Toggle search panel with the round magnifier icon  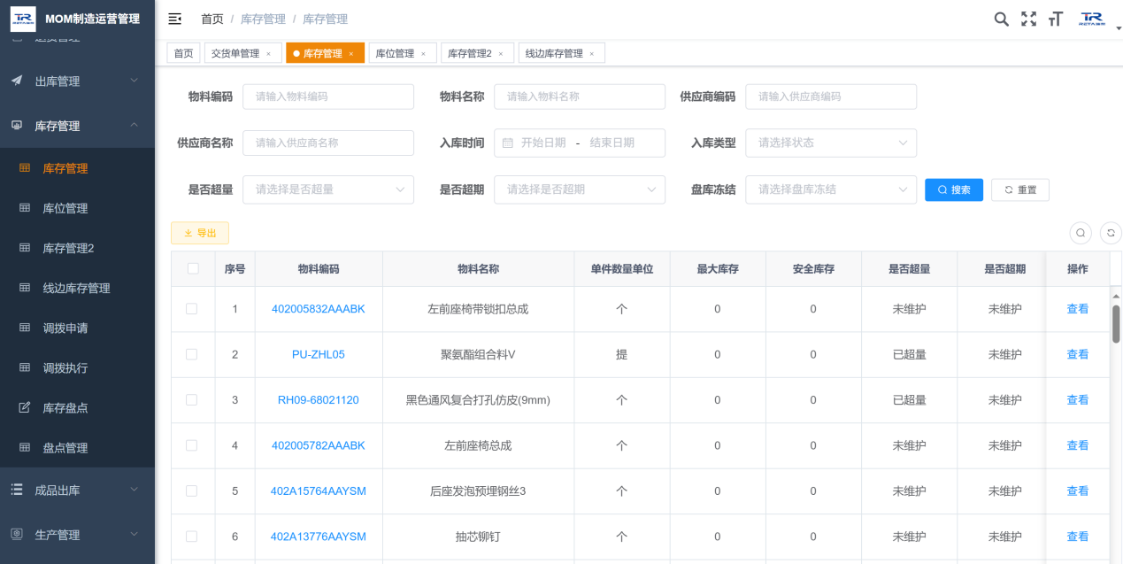[x=1081, y=233]
